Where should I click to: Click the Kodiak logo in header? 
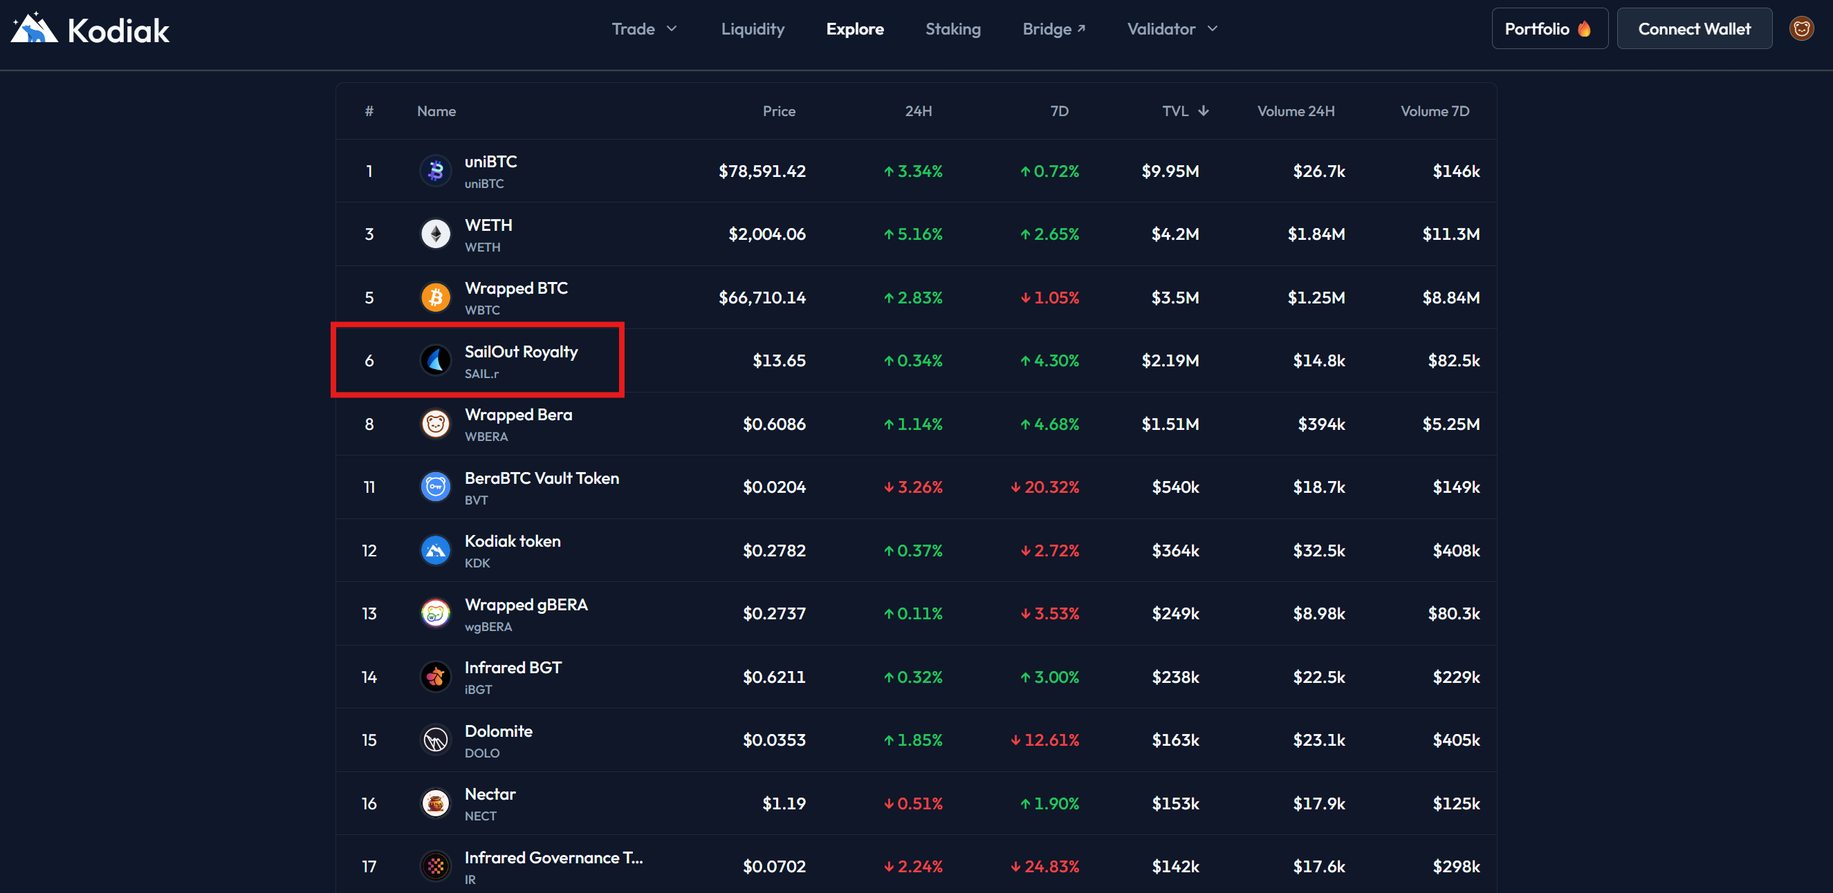click(91, 29)
